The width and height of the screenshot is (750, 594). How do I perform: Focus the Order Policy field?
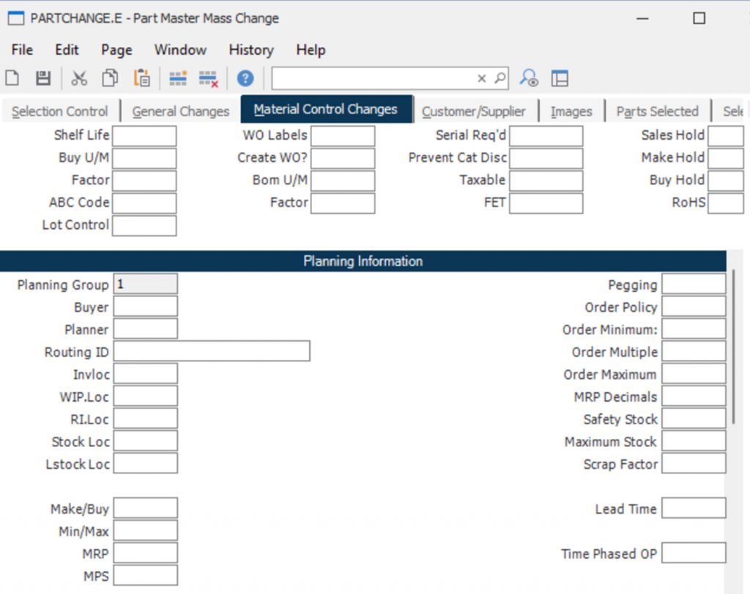tap(694, 307)
